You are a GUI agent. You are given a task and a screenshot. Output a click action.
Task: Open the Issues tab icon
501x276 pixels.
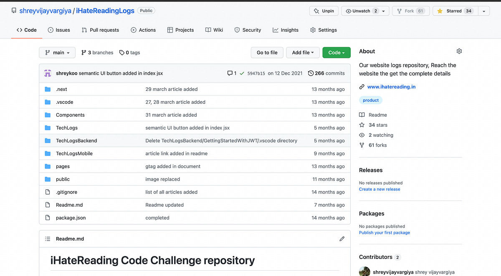[x=51, y=30]
